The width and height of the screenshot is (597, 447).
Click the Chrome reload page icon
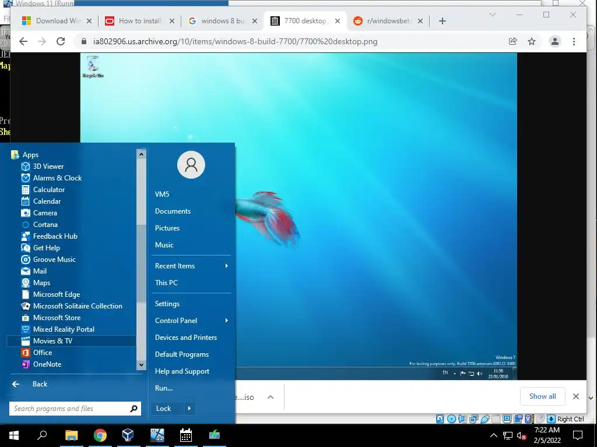click(x=61, y=41)
